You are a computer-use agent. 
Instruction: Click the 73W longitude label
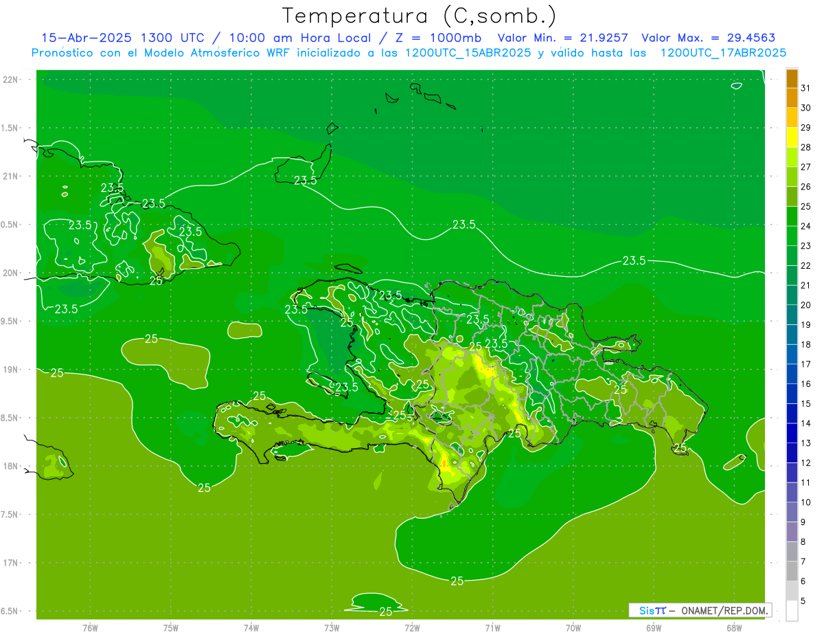pos(332,627)
